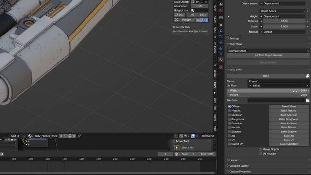Image resolution: width=311 pixels, height=175 pixels.
Task: Open the orange Object properties tab
Action: 221,25
